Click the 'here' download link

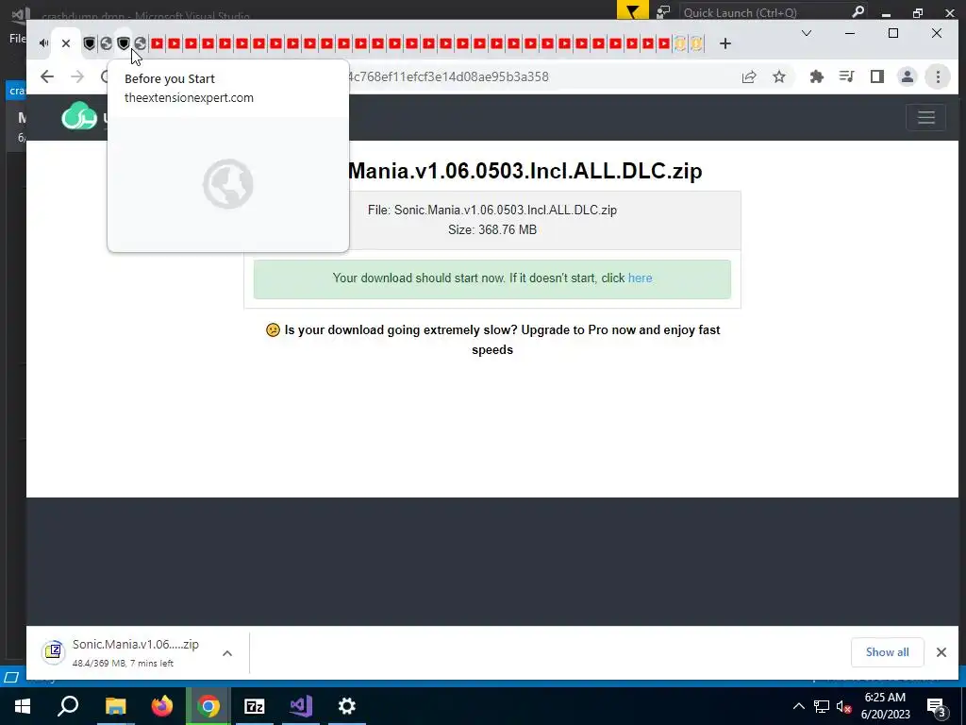[x=640, y=278]
